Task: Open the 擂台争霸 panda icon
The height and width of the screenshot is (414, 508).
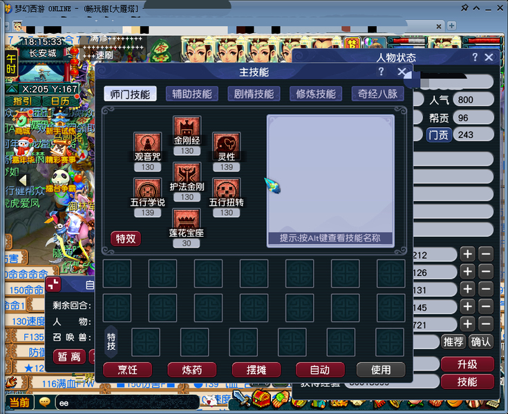Action: point(61,181)
